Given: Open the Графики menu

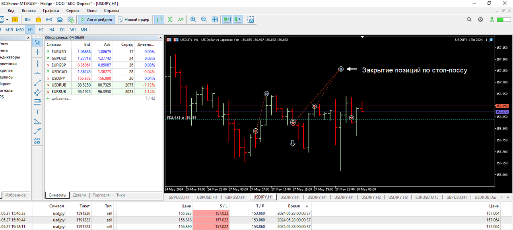Looking at the screenshot, I should pos(51,11).
